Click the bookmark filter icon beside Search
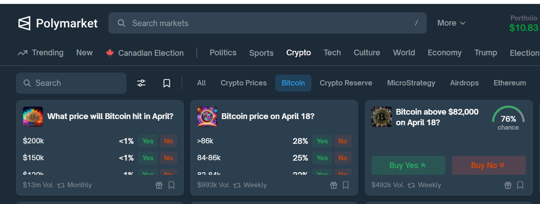Viewport: 540px width, 204px height. (167, 83)
